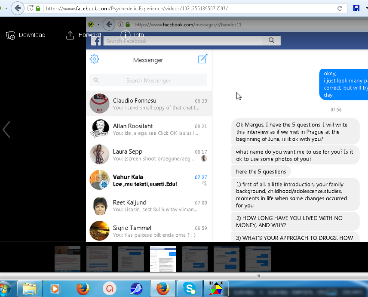Viewport: 368px width, 297px height.
Task: Launch first Firefox icon in taskbar
Action: point(83,288)
